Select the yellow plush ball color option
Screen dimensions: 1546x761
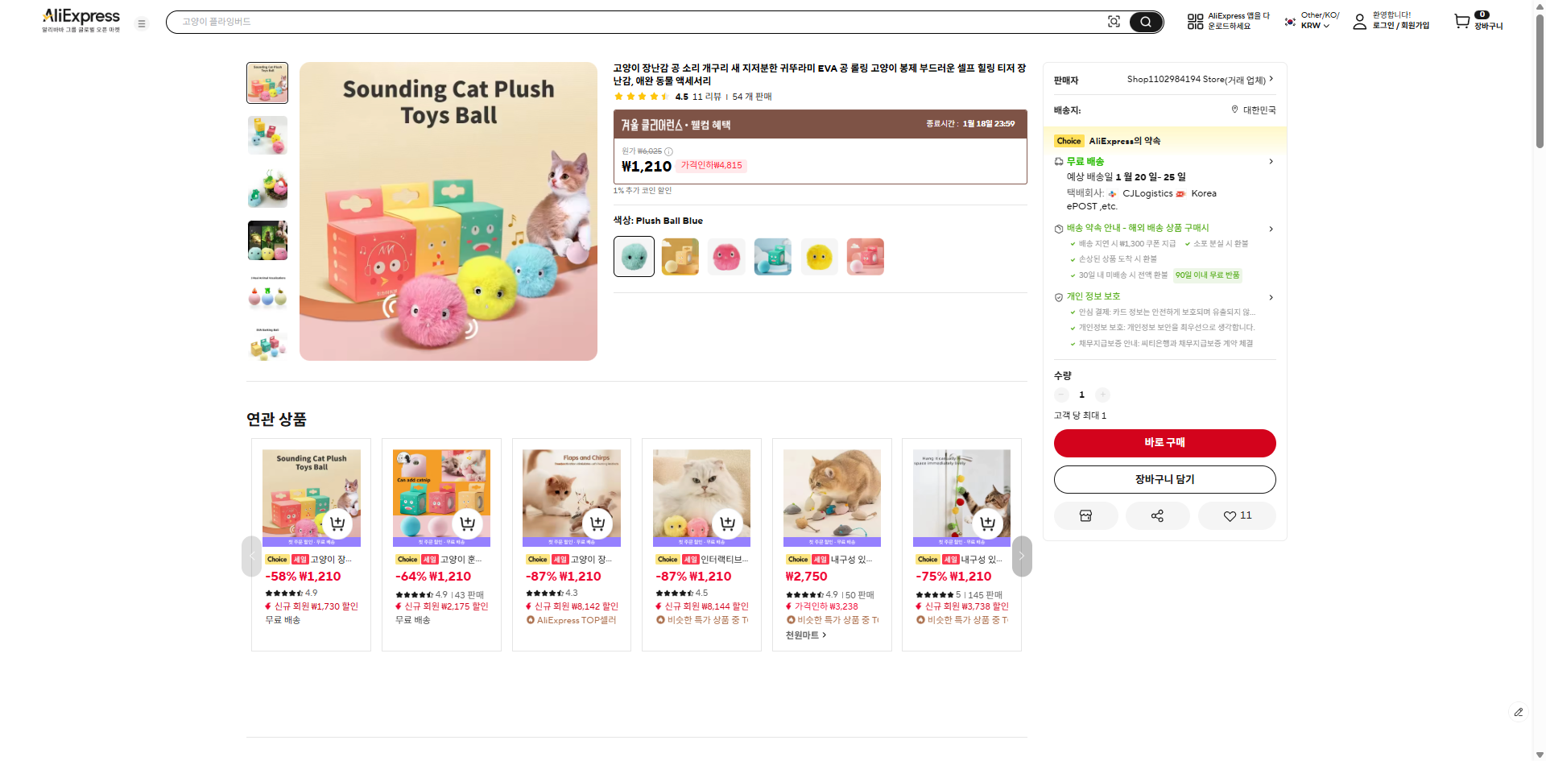click(819, 257)
